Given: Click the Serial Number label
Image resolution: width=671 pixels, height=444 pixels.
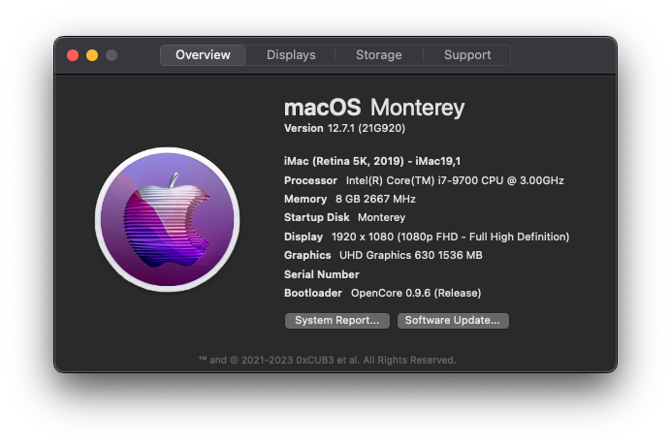Looking at the screenshot, I should (321, 274).
